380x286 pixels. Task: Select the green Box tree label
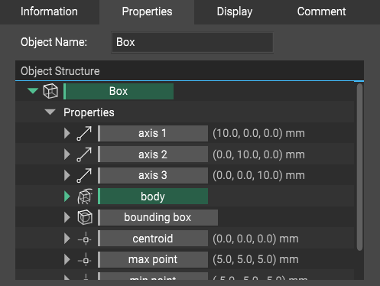pos(119,91)
